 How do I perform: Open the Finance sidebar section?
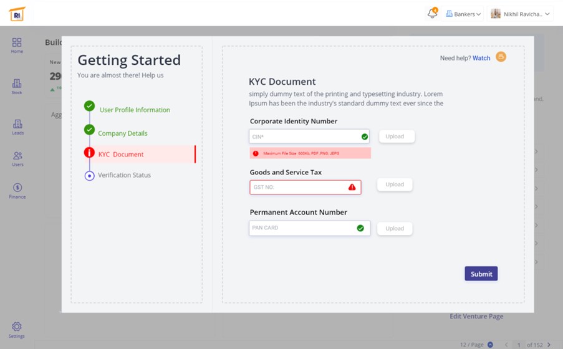pyautogui.click(x=17, y=191)
